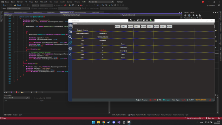Screen dimensions: 222x125
Task: Click Buton 7 in the app window
Action: coord(156,27)
